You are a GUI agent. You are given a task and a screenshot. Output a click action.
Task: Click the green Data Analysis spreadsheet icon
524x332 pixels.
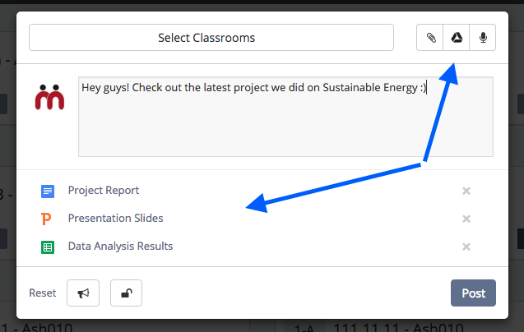[48, 247]
